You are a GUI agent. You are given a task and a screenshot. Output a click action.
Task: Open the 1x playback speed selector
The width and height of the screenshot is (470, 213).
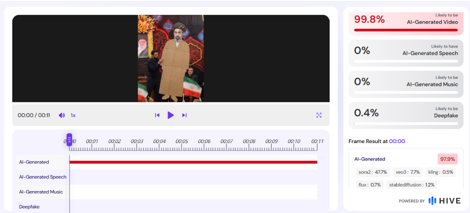click(x=73, y=115)
